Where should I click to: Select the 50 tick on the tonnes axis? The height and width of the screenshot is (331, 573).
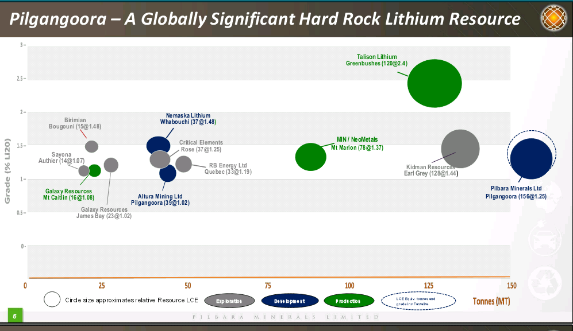(x=187, y=286)
